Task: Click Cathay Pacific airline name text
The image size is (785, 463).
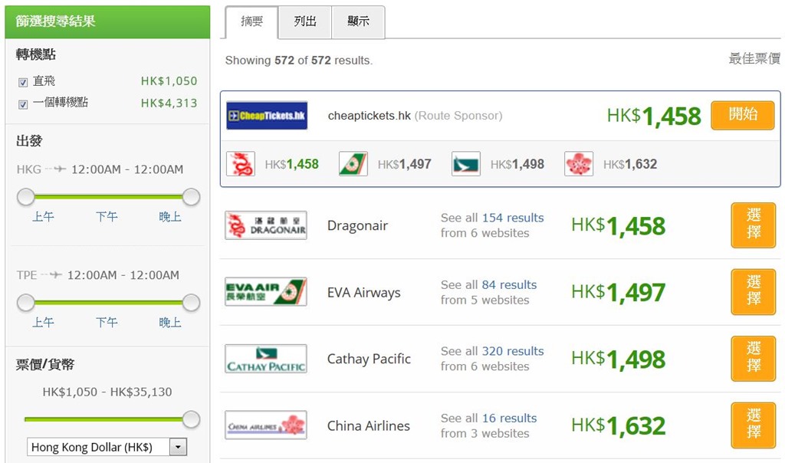Action: (369, 359)
